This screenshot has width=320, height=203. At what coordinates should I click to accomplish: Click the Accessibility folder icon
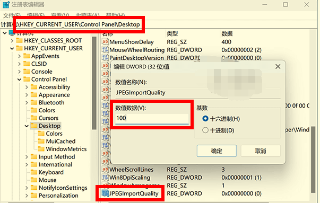pyautogui.click(x=34, y=87)
